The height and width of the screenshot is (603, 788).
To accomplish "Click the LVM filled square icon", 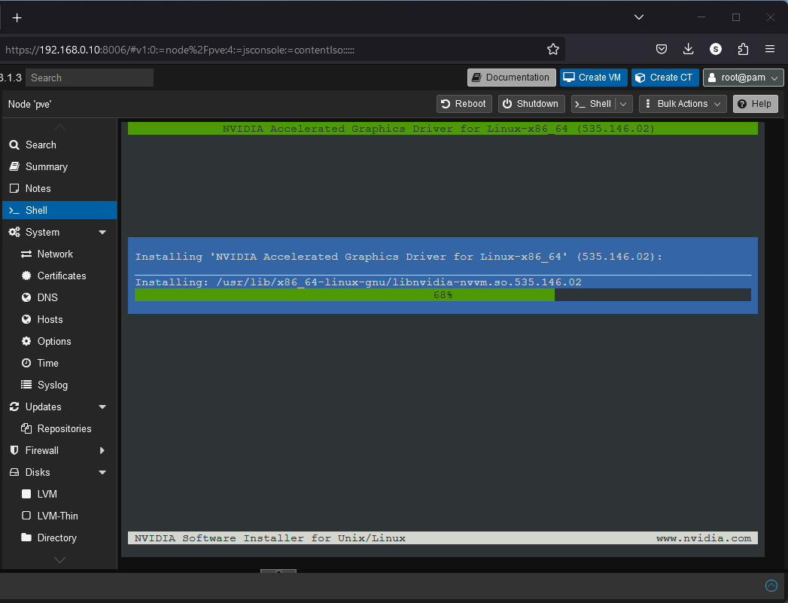I will [x=26, y=494].
